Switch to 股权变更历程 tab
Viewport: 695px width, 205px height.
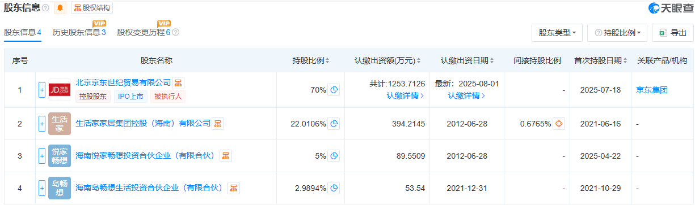click(x=144, y=33)
